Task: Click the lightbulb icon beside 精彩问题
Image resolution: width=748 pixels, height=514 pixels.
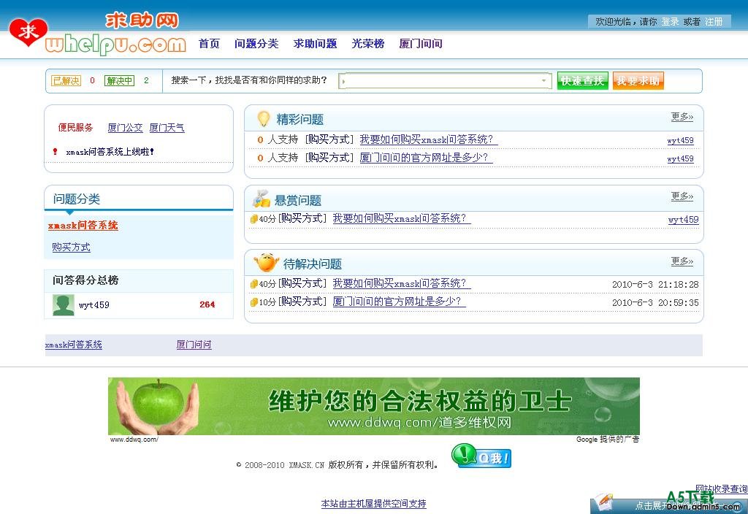Action: (x=263, y=118)
